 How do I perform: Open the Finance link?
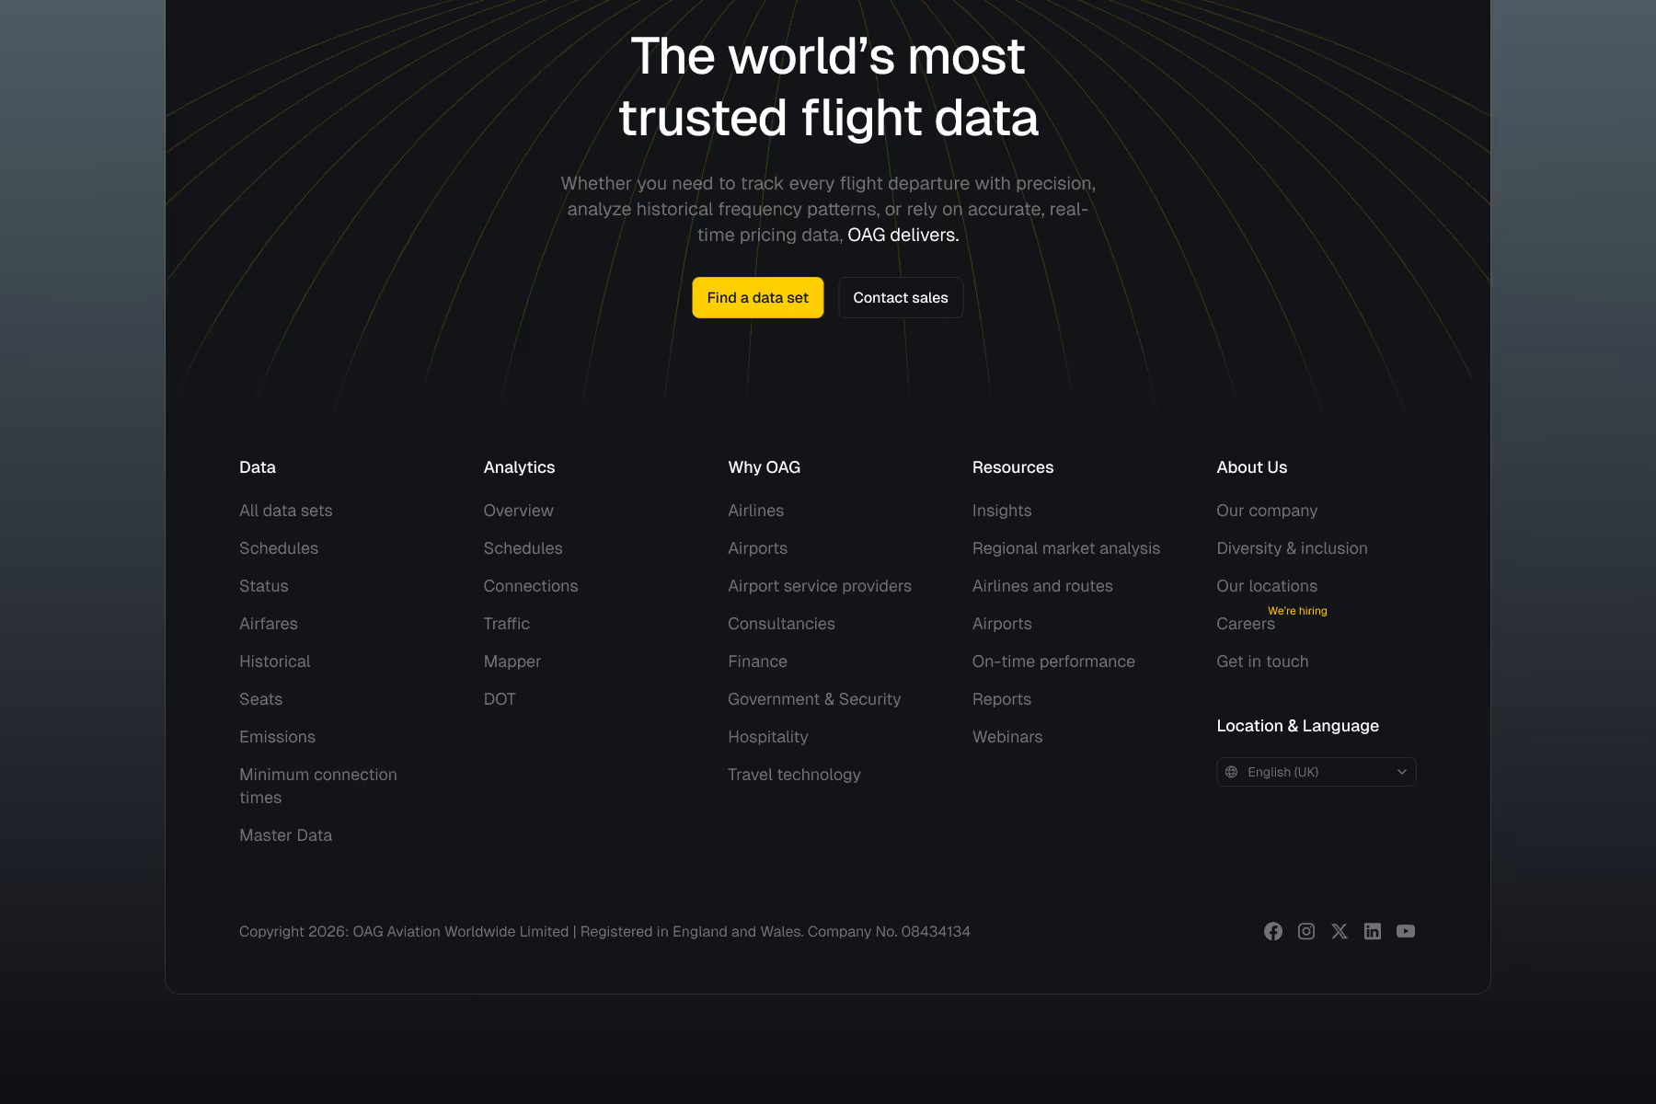758,661
